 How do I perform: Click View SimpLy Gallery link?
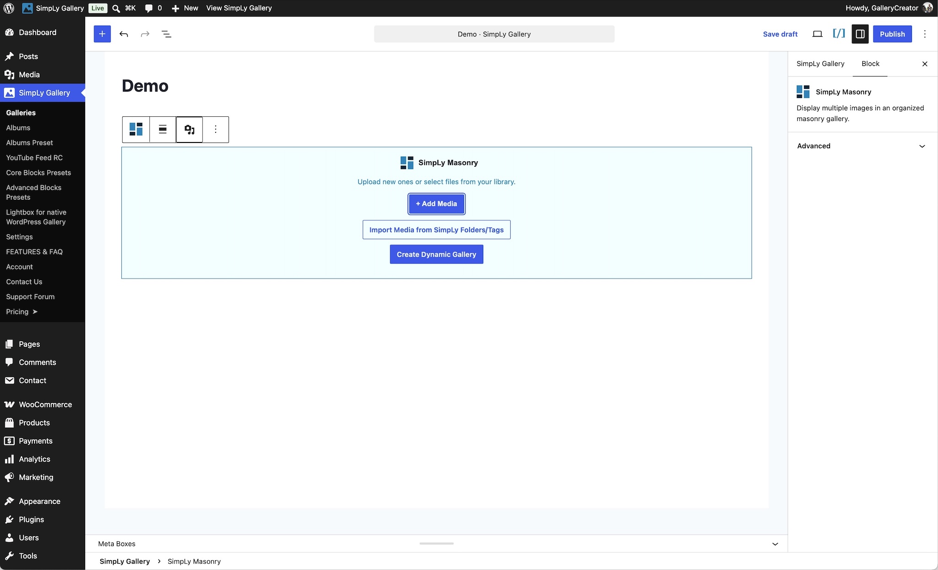(239, 8)
